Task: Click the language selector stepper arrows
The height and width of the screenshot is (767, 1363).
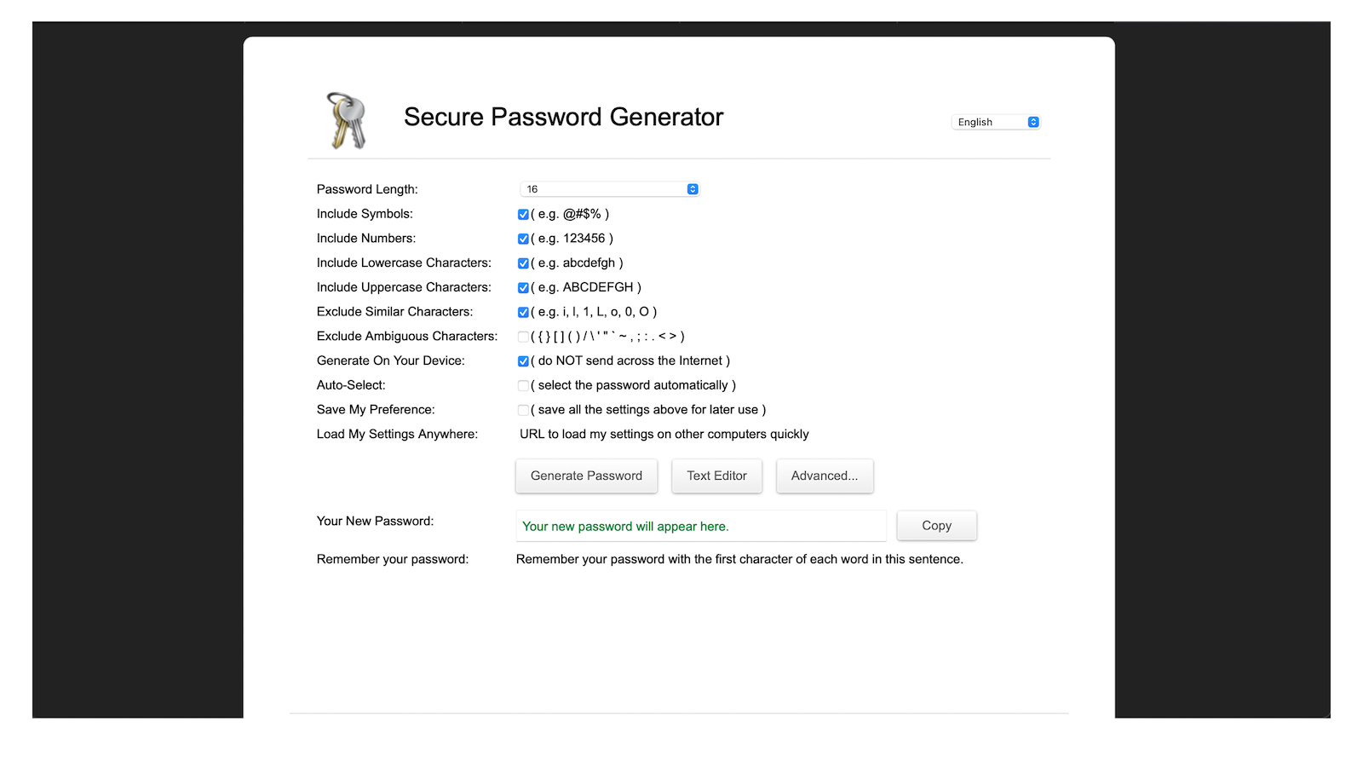Action: tap(1033, 122)
